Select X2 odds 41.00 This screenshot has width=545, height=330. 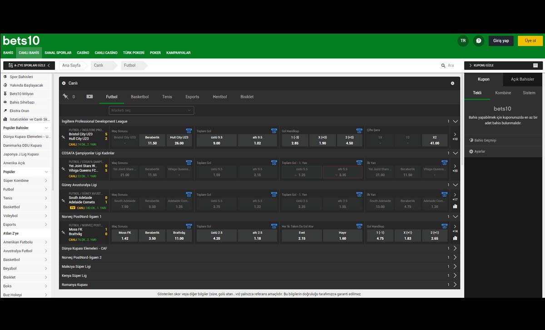click(x=435, y=140)
